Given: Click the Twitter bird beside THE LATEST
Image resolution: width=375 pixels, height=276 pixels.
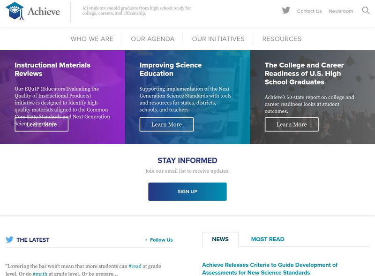Looking at the screenshot, I should tap(8, 240).
